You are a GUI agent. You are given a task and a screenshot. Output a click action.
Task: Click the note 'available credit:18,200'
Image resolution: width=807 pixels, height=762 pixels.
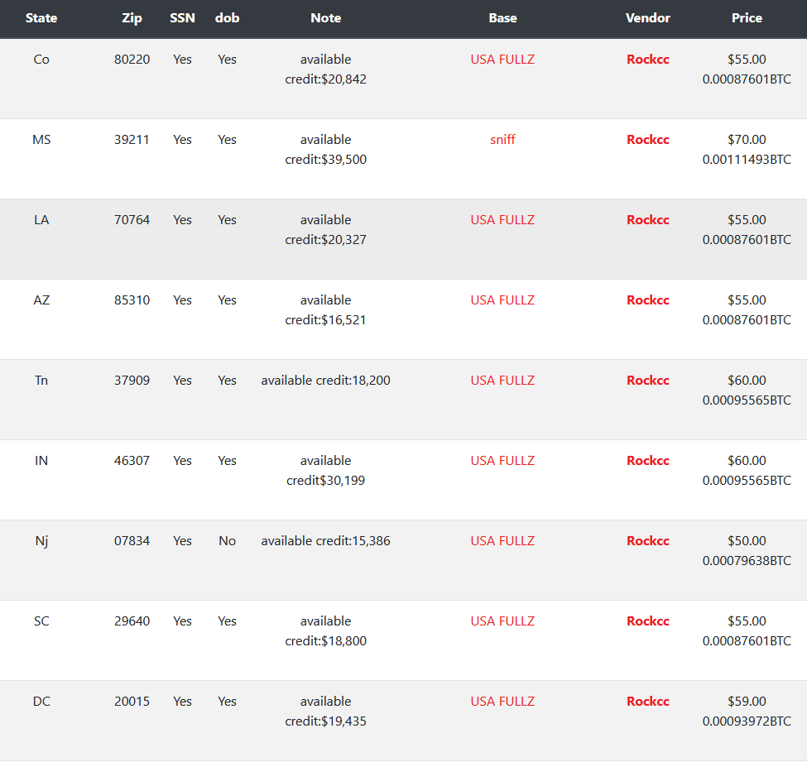point(326,381)
